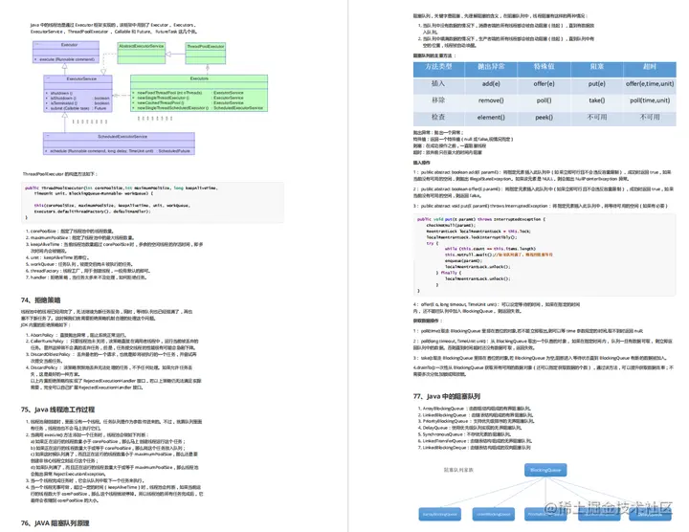Select the 移除 row label cell
This screenshot has width=689, height=532.
(x=438, y=100)
